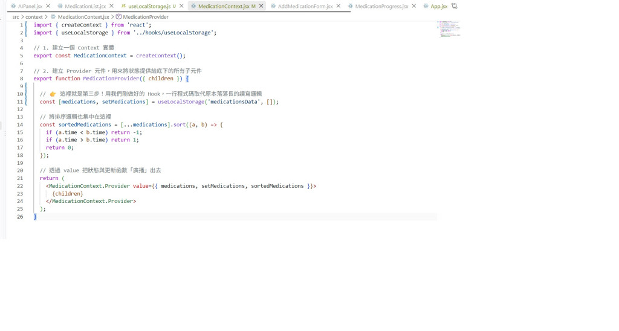Click the '../hooks/useLocalStorage' import path
Image resolution: width=619 pixels, height=331 pixels.
[x=173, y=33]
